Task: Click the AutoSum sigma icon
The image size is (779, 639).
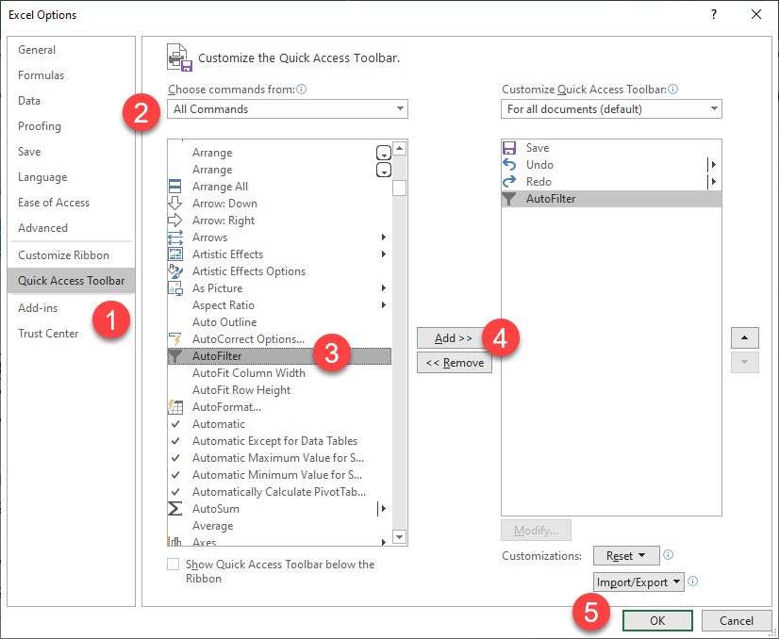Action: click(174, 508)
